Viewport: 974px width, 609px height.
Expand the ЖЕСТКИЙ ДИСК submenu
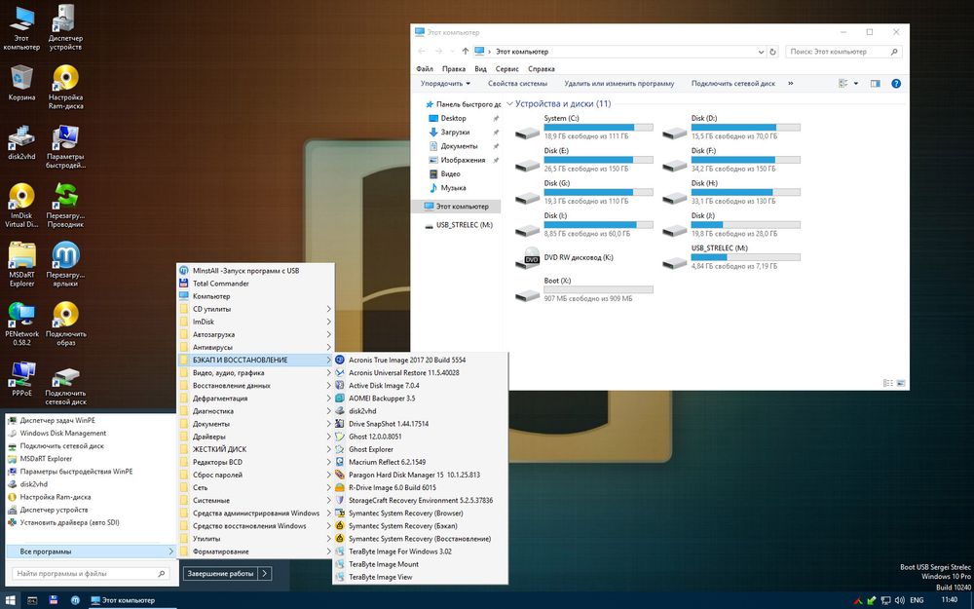coord(218,449)
